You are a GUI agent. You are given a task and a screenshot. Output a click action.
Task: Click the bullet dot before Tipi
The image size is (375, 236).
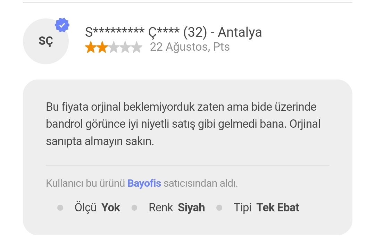pos(219,208)
